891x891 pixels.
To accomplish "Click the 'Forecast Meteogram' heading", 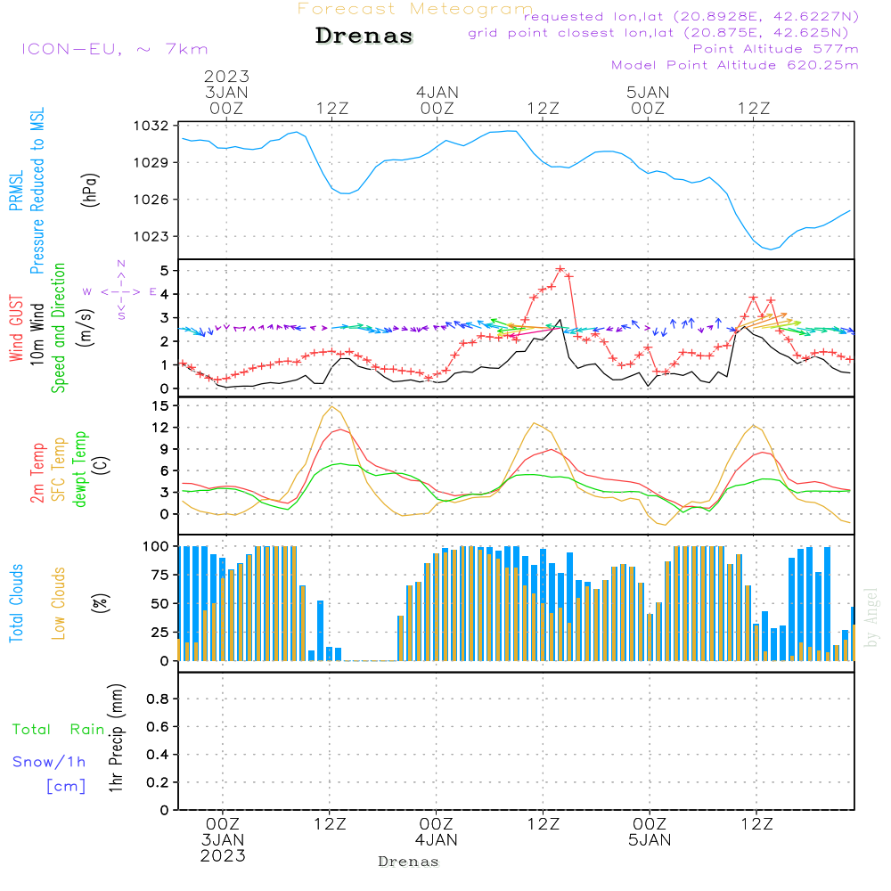I will 415,9.
